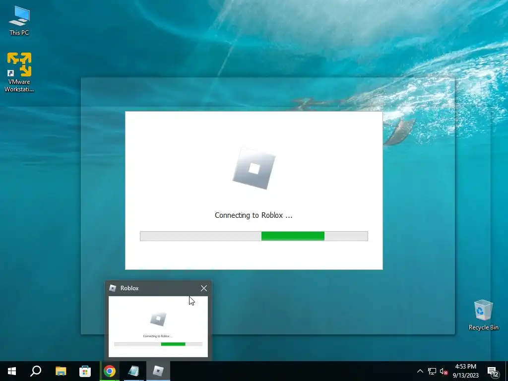Viewport: 508px width, 381px height.
Task: Click the muted volume tray icon
Action: pyautogui.click(x=444, y=371)
